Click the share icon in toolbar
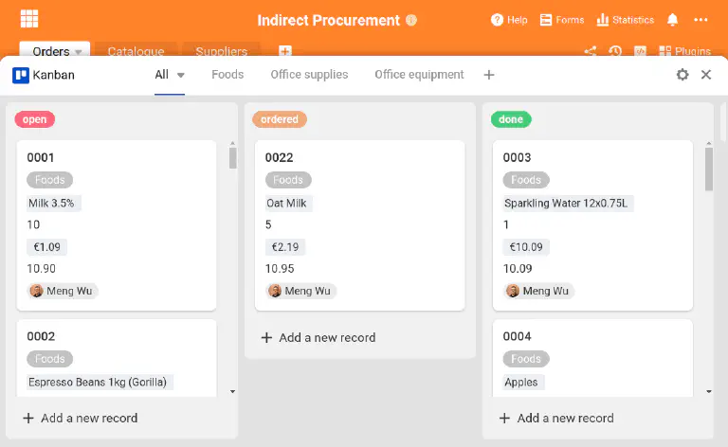 point(591,50)
